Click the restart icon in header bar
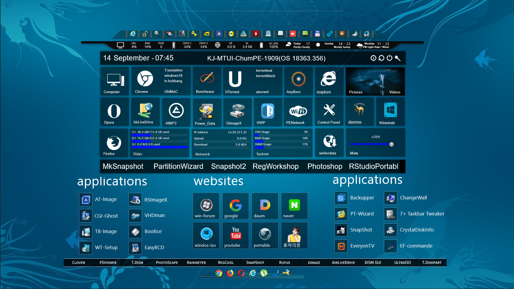This screenshot has height=289, width=514. pyautogui.click(x=381, y=58)
